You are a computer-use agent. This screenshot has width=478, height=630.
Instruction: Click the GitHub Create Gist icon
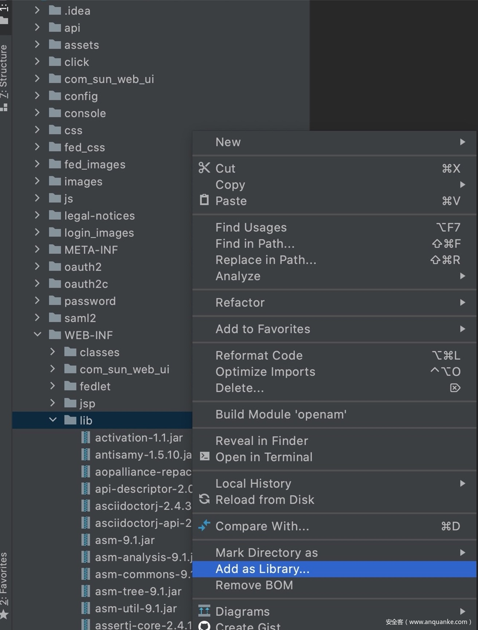[x=204, y=626]
